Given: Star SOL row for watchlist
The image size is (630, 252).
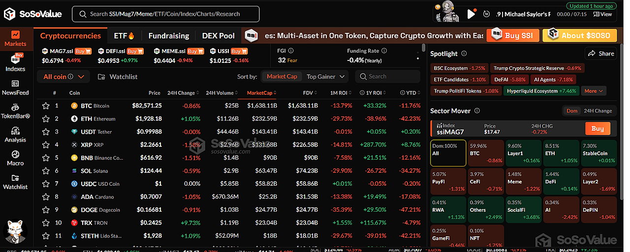Looking at the screenshot, I should click(46, 170).
